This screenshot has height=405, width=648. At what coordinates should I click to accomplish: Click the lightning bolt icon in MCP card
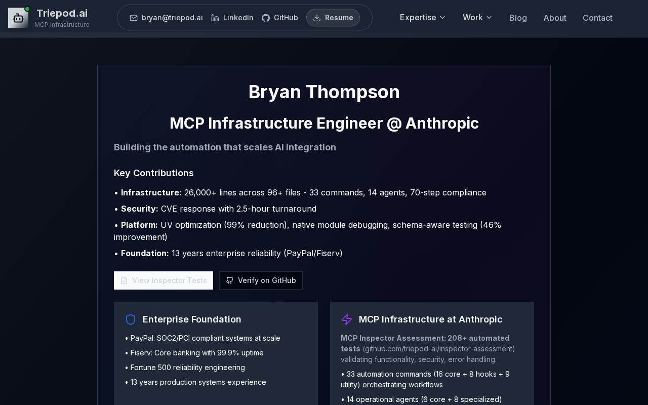[x=347, y=319]
